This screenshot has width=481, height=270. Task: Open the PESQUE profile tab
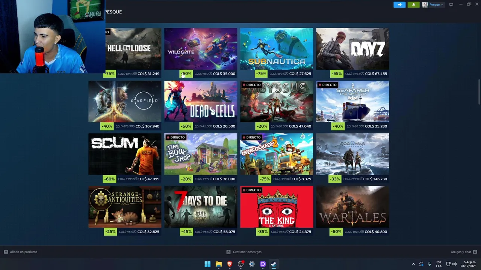113,12
